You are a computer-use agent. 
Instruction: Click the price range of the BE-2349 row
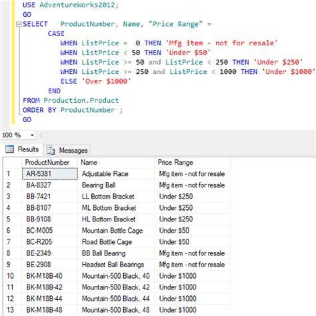(193, 253)
